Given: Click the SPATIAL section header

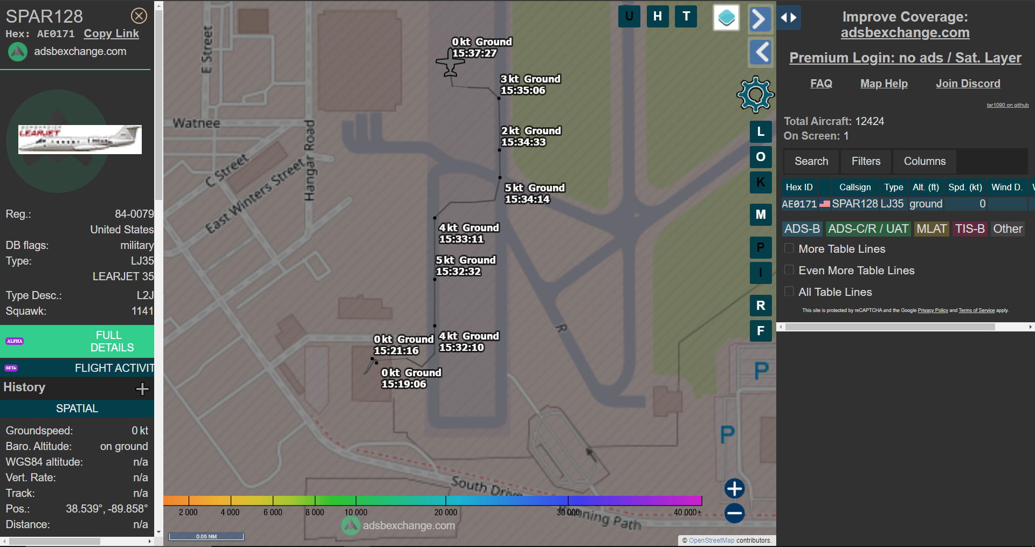Looking at the screenshot, I should (77, 408).
